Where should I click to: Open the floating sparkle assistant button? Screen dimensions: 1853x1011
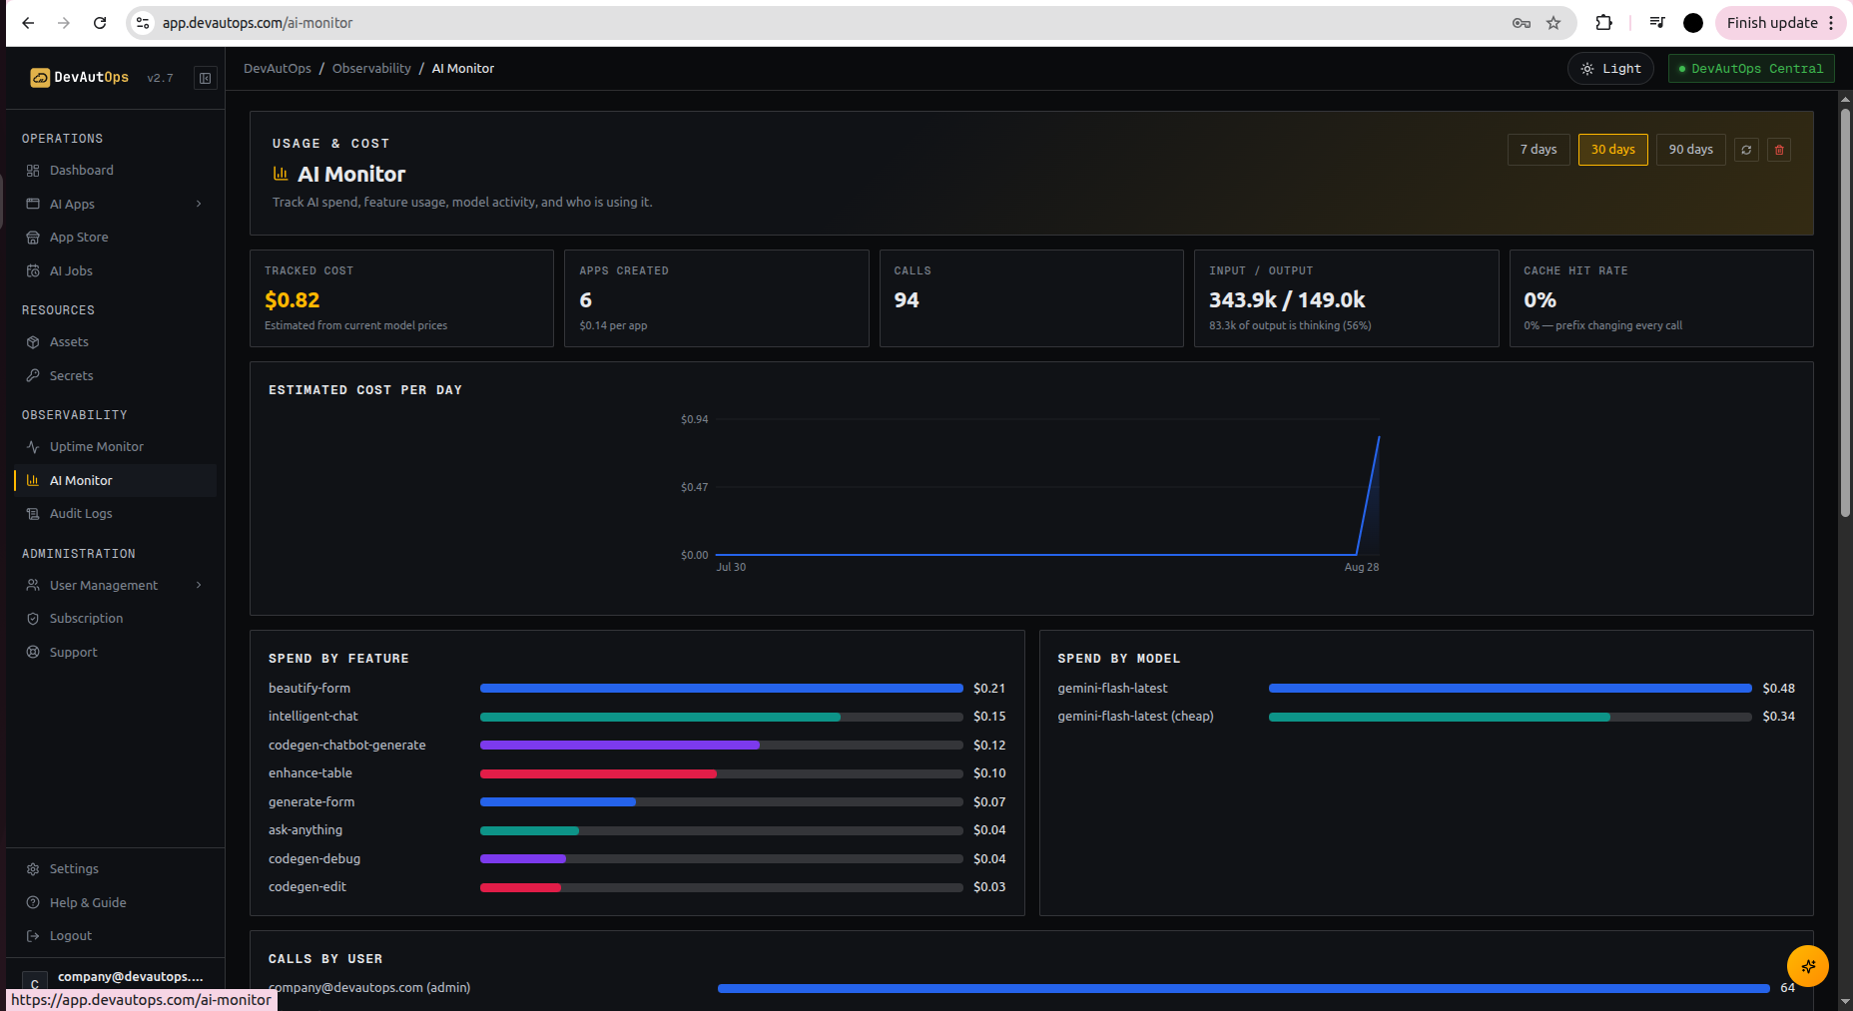tap(1808, 966)
